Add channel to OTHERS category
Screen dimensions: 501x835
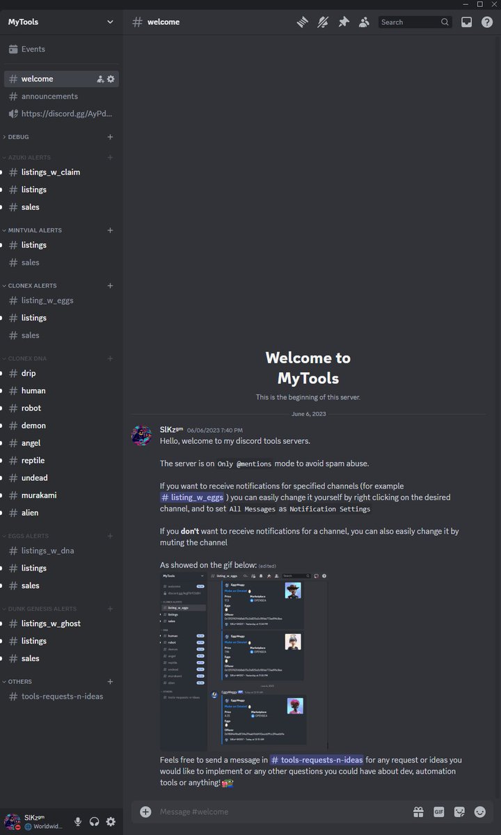pos(110,681)
